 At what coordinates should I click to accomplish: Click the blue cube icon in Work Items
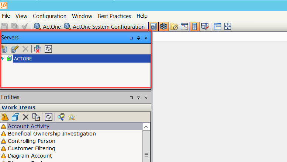[15, 117]
